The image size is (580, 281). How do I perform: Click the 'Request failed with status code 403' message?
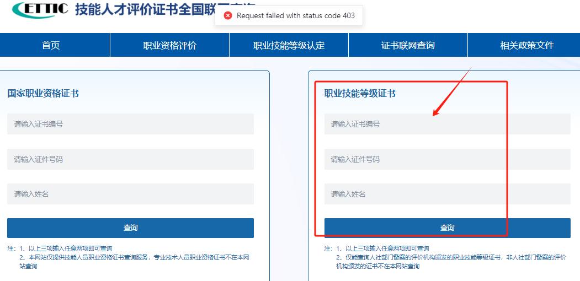(x=295, y=15)
